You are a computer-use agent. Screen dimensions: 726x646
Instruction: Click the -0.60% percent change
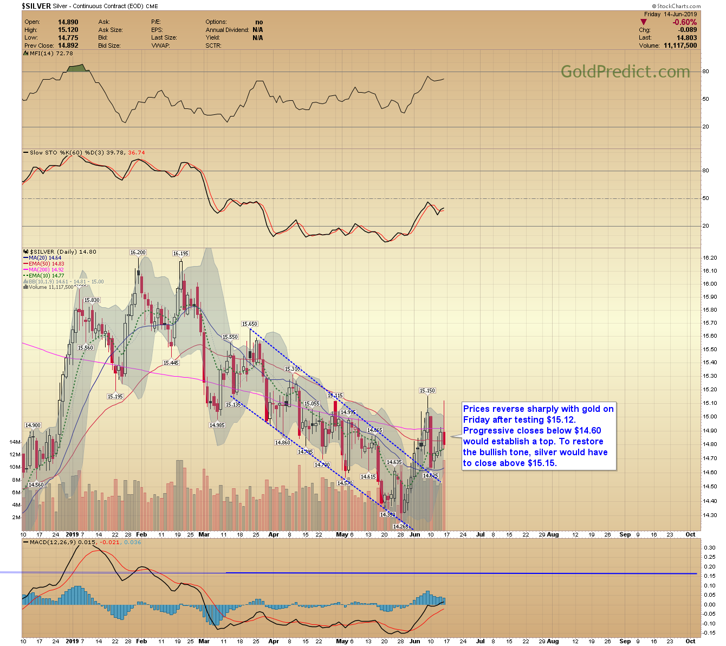[685, 22]
